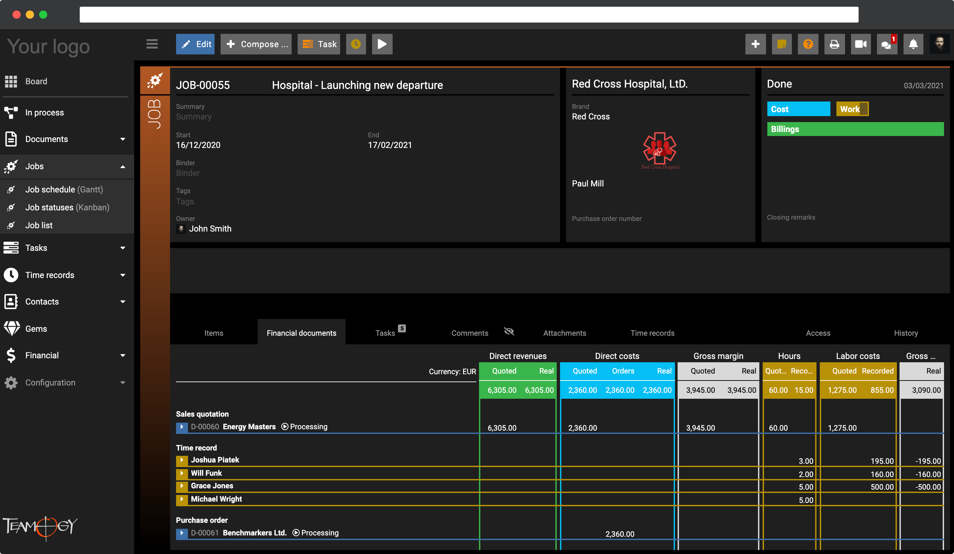This screenshot has width=954, height=554.
Task: Click the Edit button
Action: 195,44
